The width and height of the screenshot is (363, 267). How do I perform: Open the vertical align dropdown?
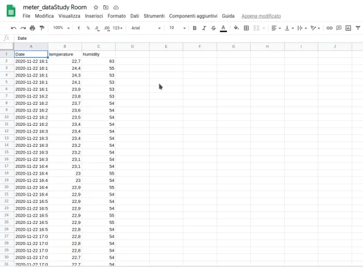pos(289,28)
